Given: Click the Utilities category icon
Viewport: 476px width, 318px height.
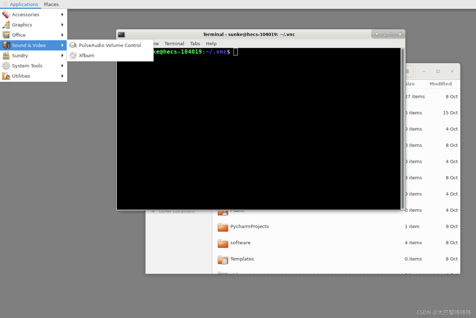Looking at the screenshot, I should point(6,76).
